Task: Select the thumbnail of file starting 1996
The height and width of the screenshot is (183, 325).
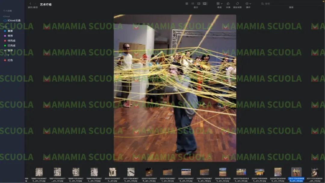Action: [x=39, y=172]
